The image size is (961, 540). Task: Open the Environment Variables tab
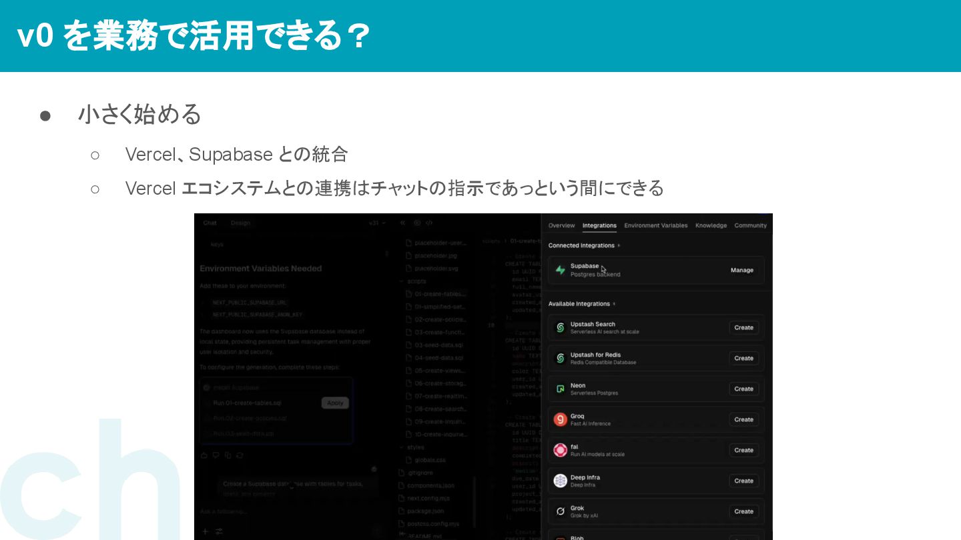coord(655,225)
